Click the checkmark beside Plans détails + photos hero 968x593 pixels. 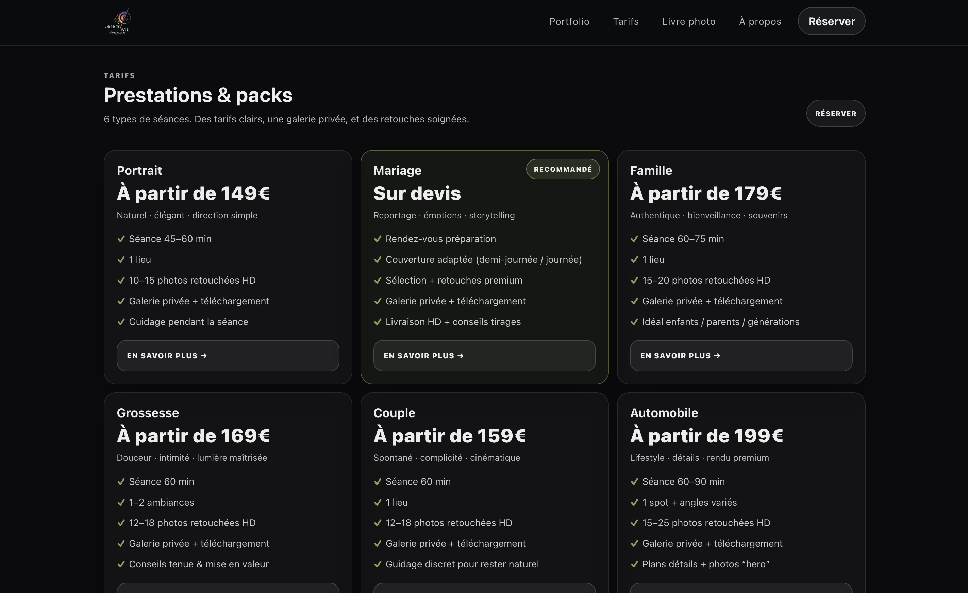click(634, 564)
